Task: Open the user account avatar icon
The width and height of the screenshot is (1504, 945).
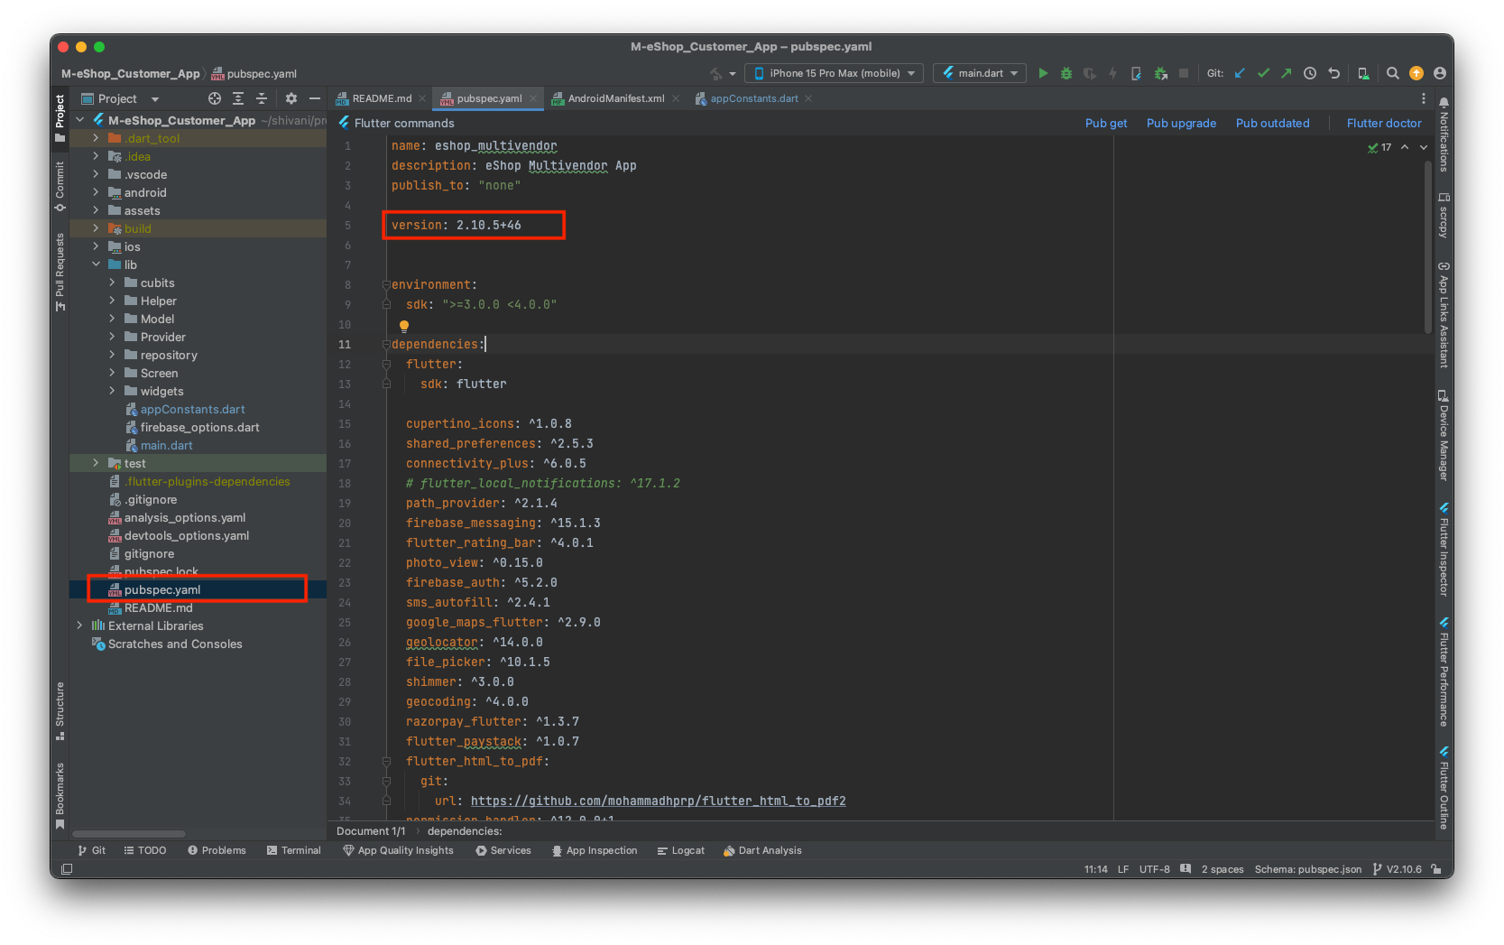Action: tap(1439, 73)
